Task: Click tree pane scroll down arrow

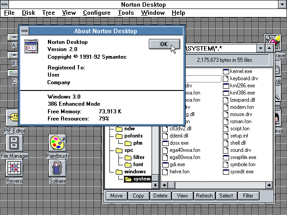Action: (155, 185)
